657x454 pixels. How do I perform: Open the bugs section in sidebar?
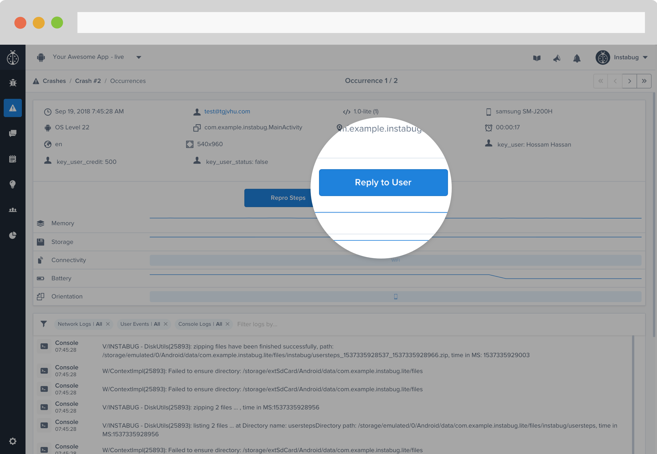pos(13,83)
